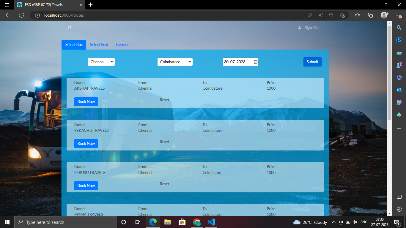Click the Submit button to search buses
Viewport: 406px width, 228px height.
pyautogui.click(x=312, y=62)
